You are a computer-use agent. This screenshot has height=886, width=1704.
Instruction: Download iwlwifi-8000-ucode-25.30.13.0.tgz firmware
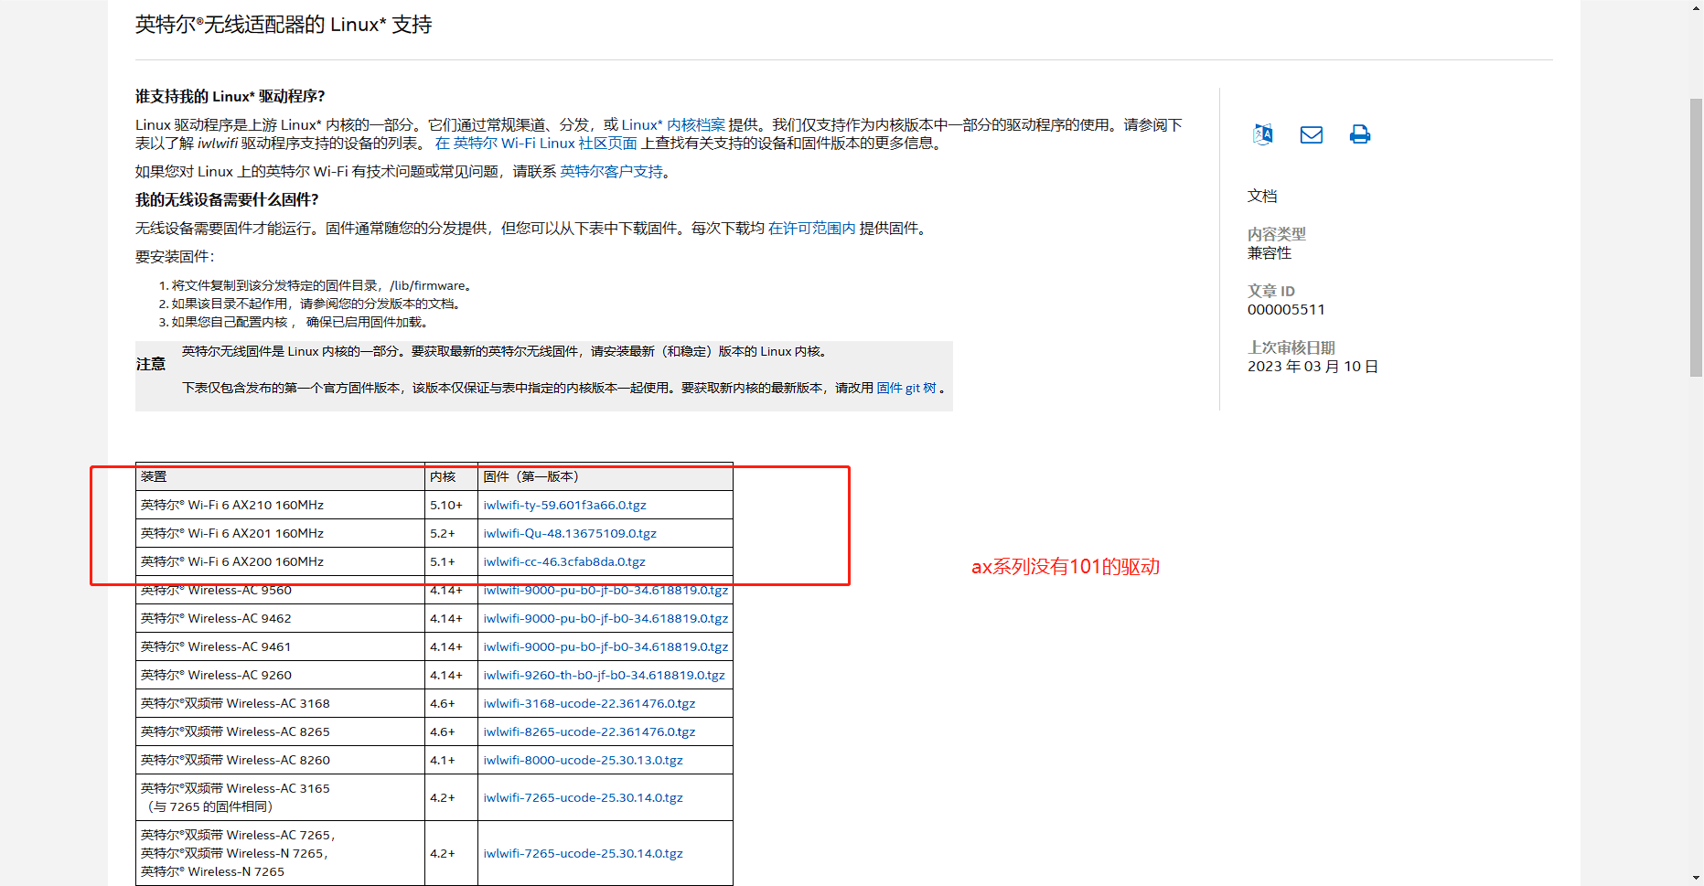click(x=584, y=760)
